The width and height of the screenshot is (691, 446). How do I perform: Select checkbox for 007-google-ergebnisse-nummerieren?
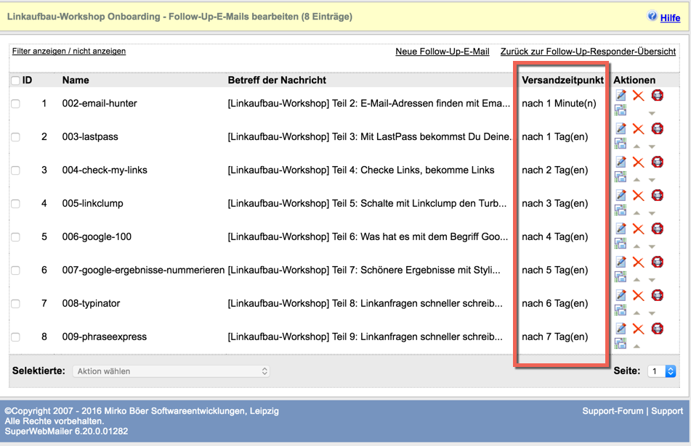coord(15,271)
